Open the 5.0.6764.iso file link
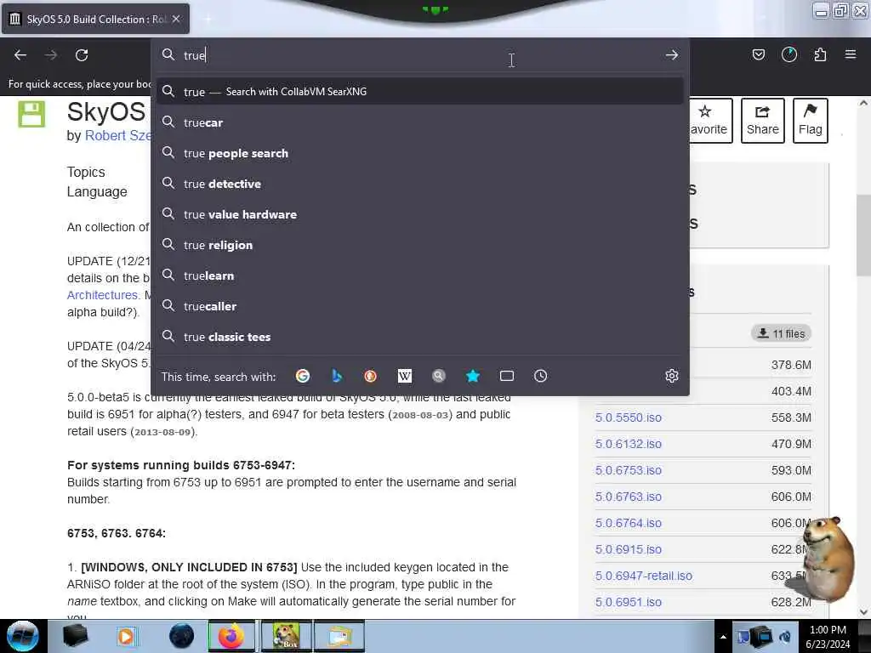The image size is (871, 653). click(629, 523)
